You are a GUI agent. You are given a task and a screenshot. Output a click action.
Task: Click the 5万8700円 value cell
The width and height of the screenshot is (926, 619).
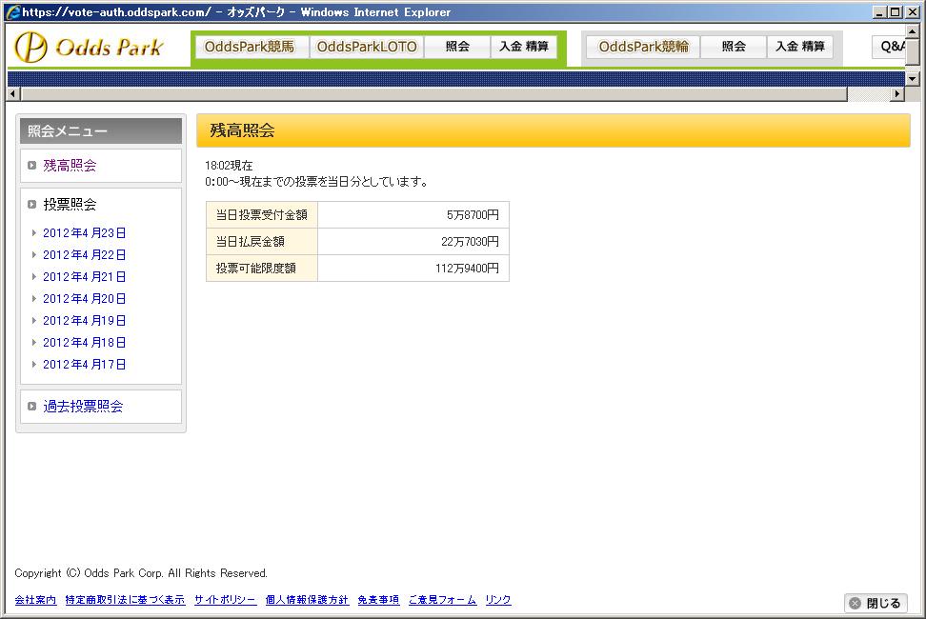click(x=413, y=215)
